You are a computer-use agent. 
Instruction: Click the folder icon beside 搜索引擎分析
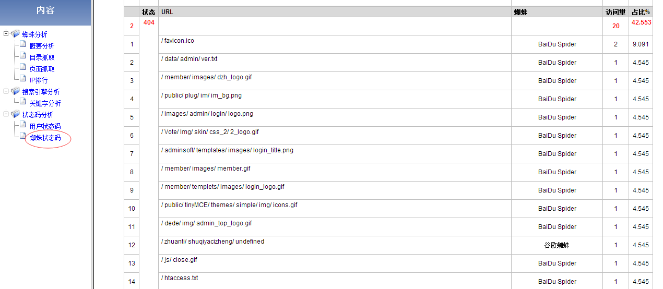point(16,91)
